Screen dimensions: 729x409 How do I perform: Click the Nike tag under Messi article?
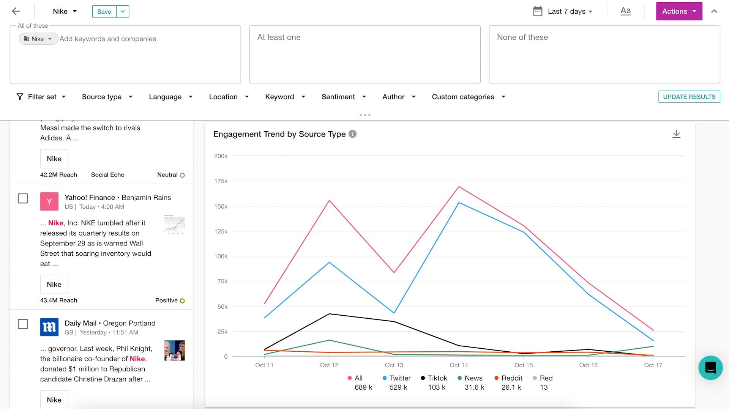(54, 159)
